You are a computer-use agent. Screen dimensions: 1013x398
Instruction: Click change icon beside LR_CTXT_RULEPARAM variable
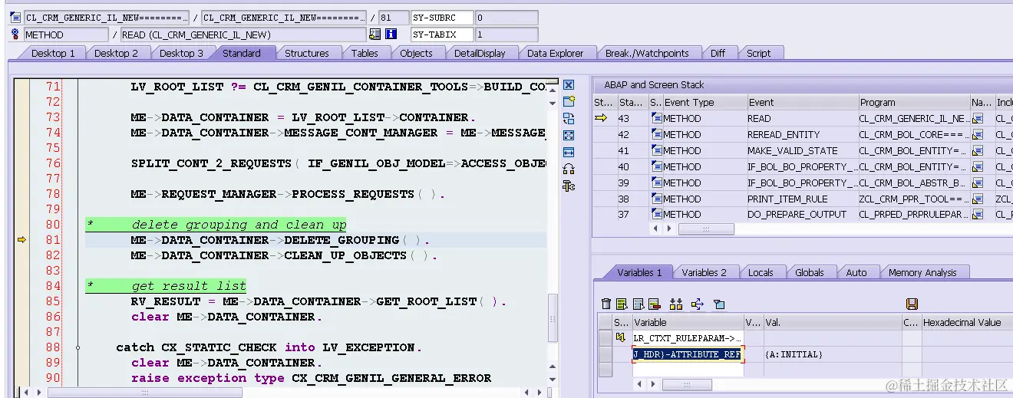click(621, 337)
